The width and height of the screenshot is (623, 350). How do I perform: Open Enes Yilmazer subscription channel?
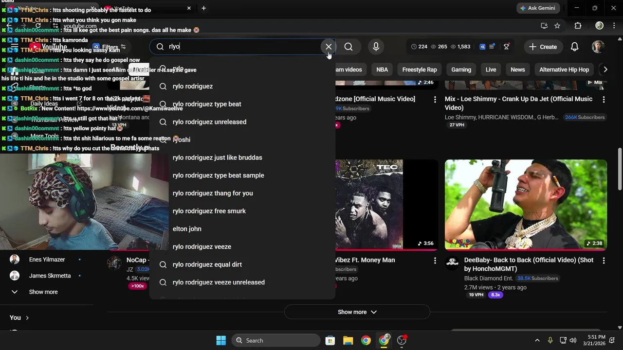pos(47,260)
